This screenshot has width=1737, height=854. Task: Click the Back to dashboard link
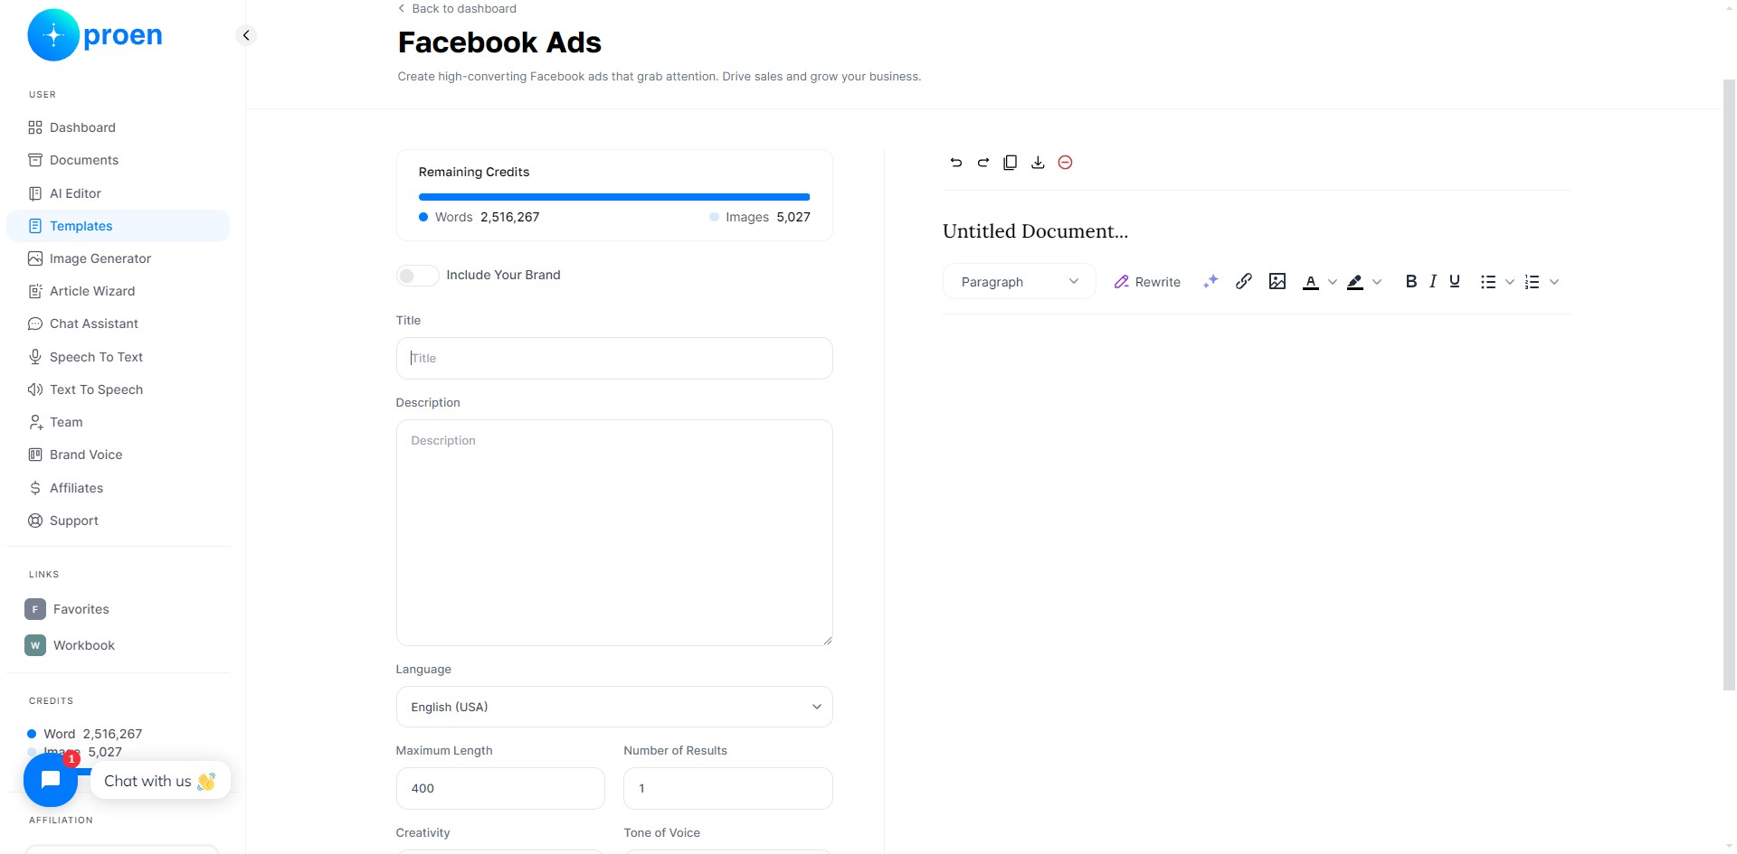click(457, 8)
